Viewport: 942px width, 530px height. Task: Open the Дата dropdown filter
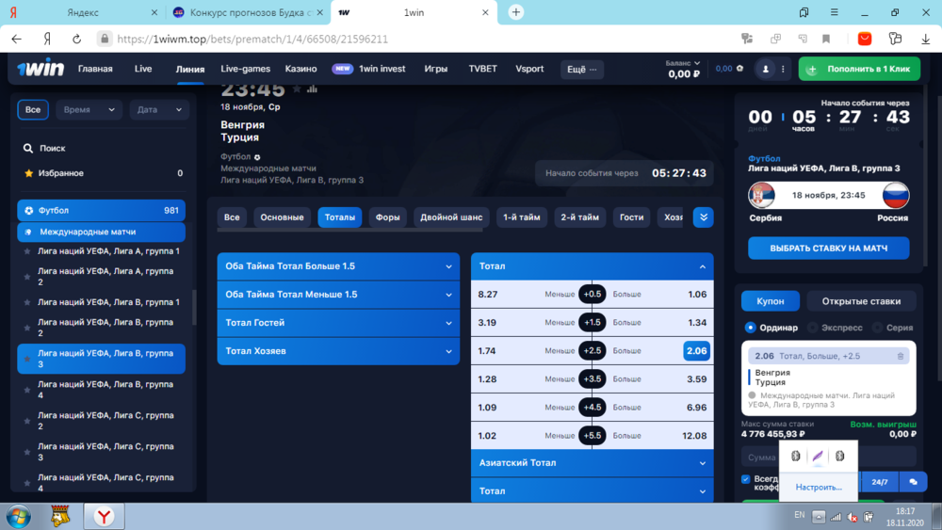(159, 110)
